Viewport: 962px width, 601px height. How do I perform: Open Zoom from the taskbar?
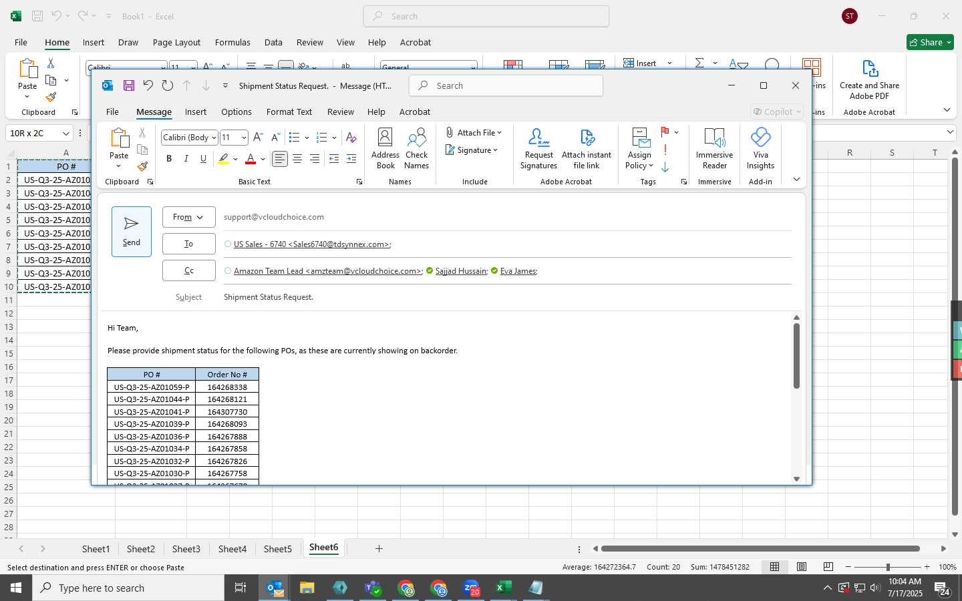coord(471,588)
